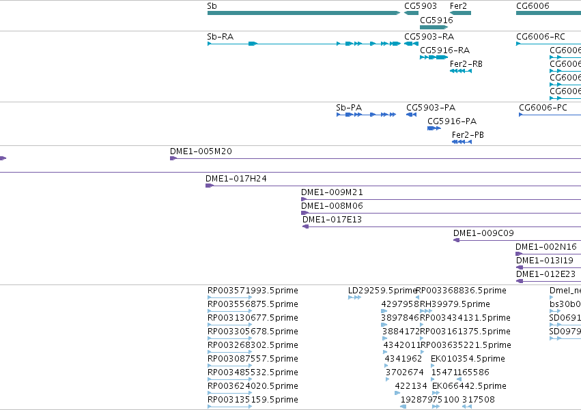
Task: Click the DME1-002N16 clone label
Action: click(545, 247)
